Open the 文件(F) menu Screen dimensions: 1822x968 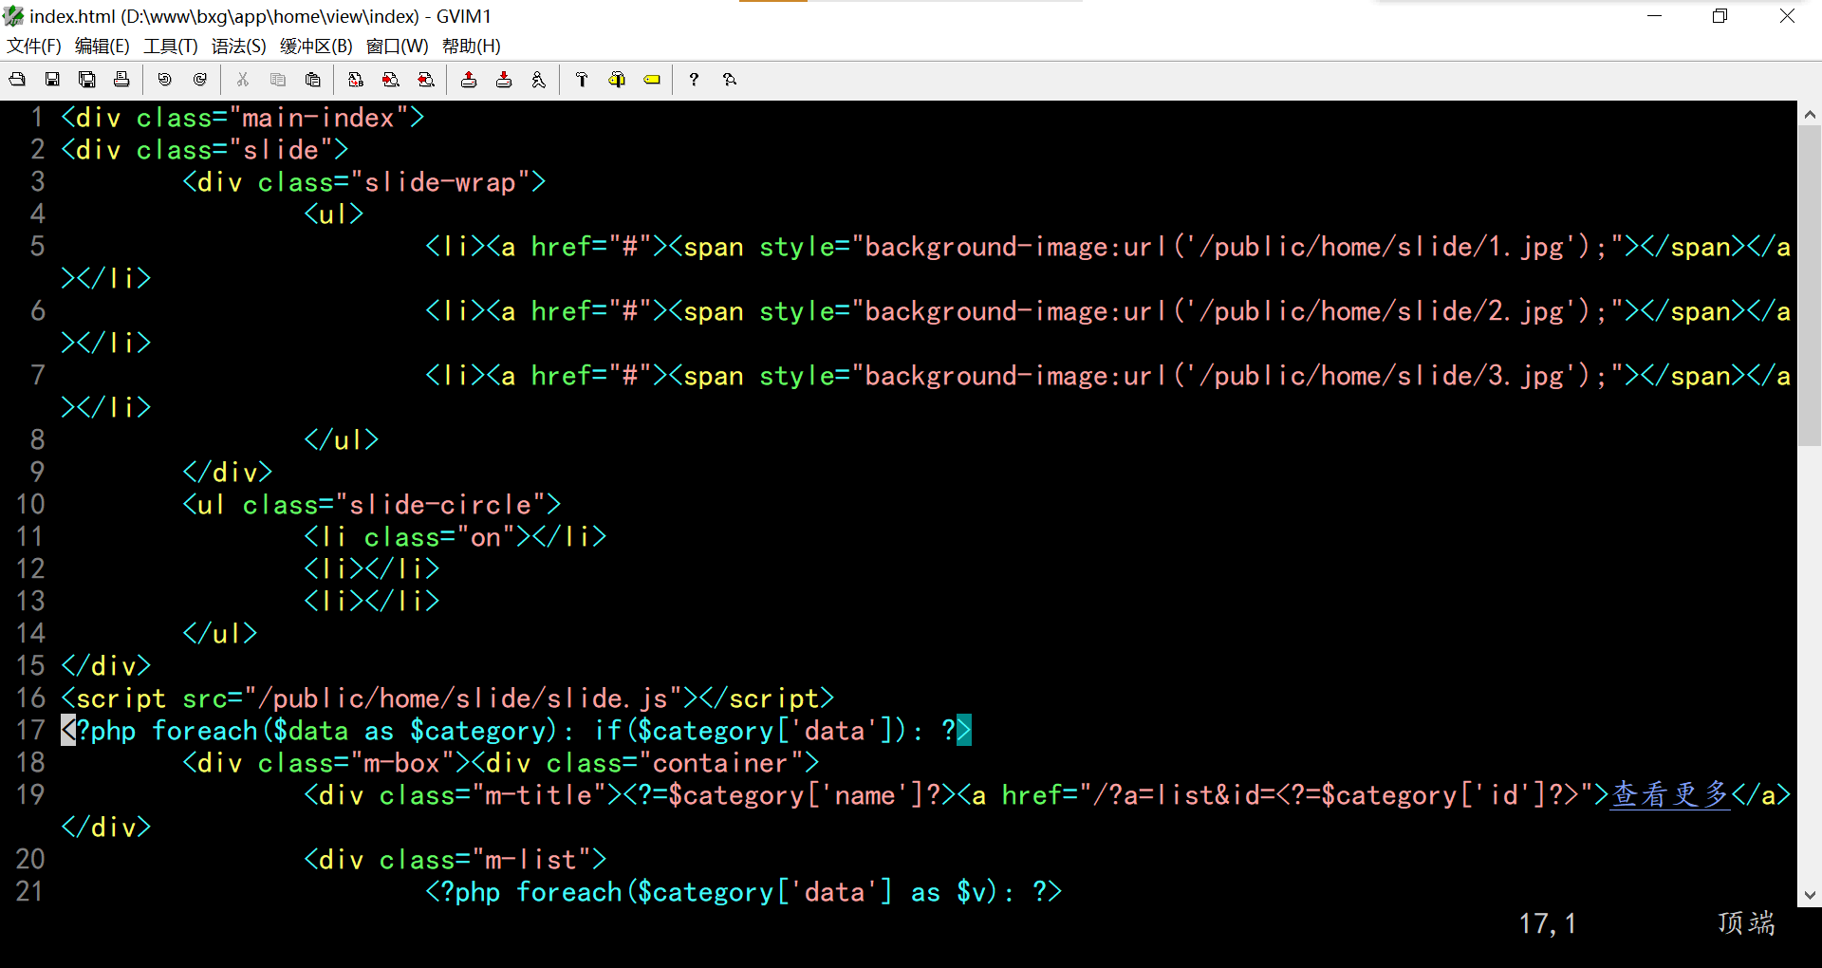[x=34, y=46]
